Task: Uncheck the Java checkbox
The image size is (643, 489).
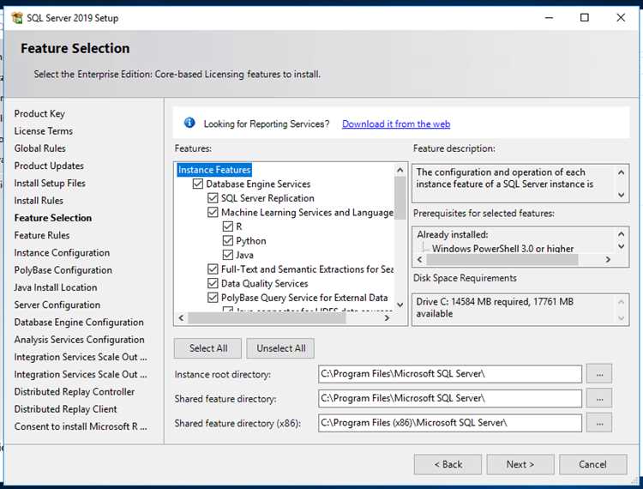Action: point(227,255)
